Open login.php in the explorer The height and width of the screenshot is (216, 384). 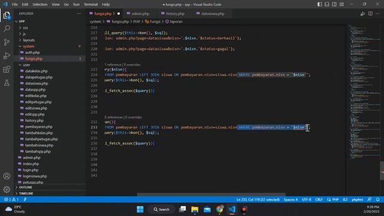click(31, 170)
